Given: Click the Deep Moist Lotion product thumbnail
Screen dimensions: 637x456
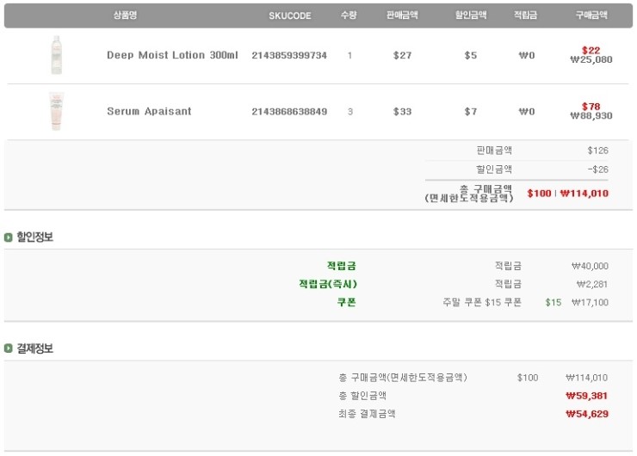Looking at the screenshot, I should pos(57,55).
